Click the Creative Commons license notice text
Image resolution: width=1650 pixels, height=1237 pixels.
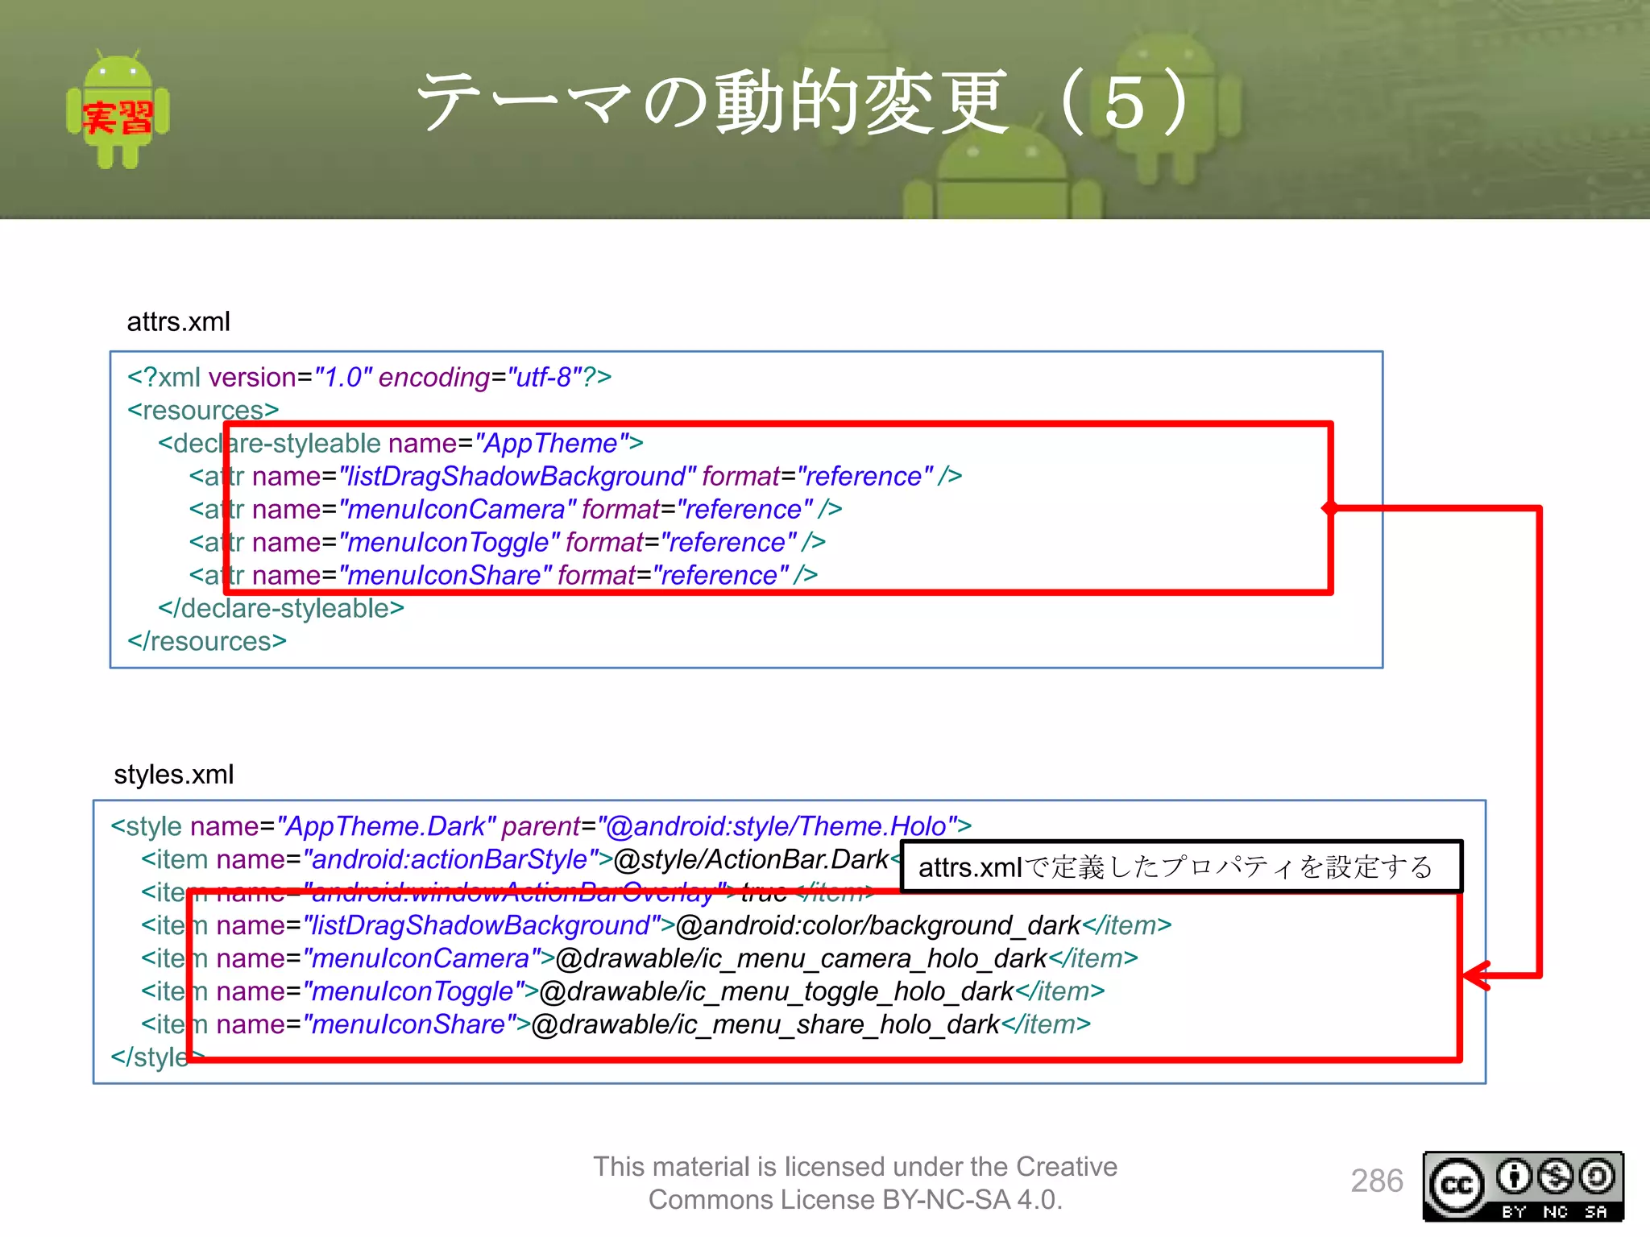pos(856,1183)
